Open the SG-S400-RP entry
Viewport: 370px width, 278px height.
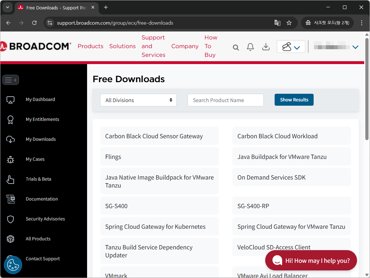click(x=292, y=206)
